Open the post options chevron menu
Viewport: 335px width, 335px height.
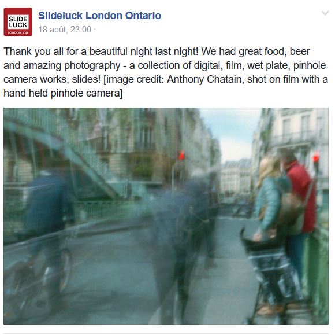point(325,13)
